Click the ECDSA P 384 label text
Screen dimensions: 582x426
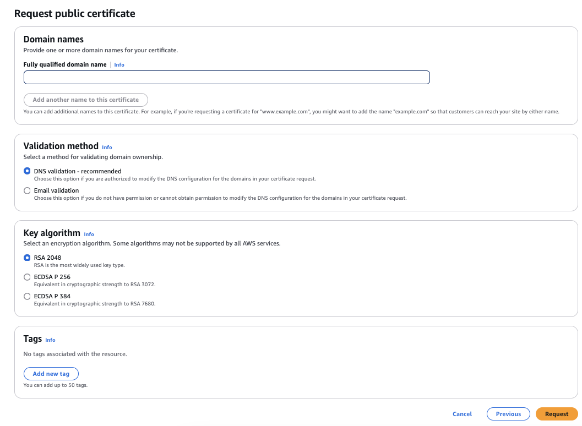point(52,296)
